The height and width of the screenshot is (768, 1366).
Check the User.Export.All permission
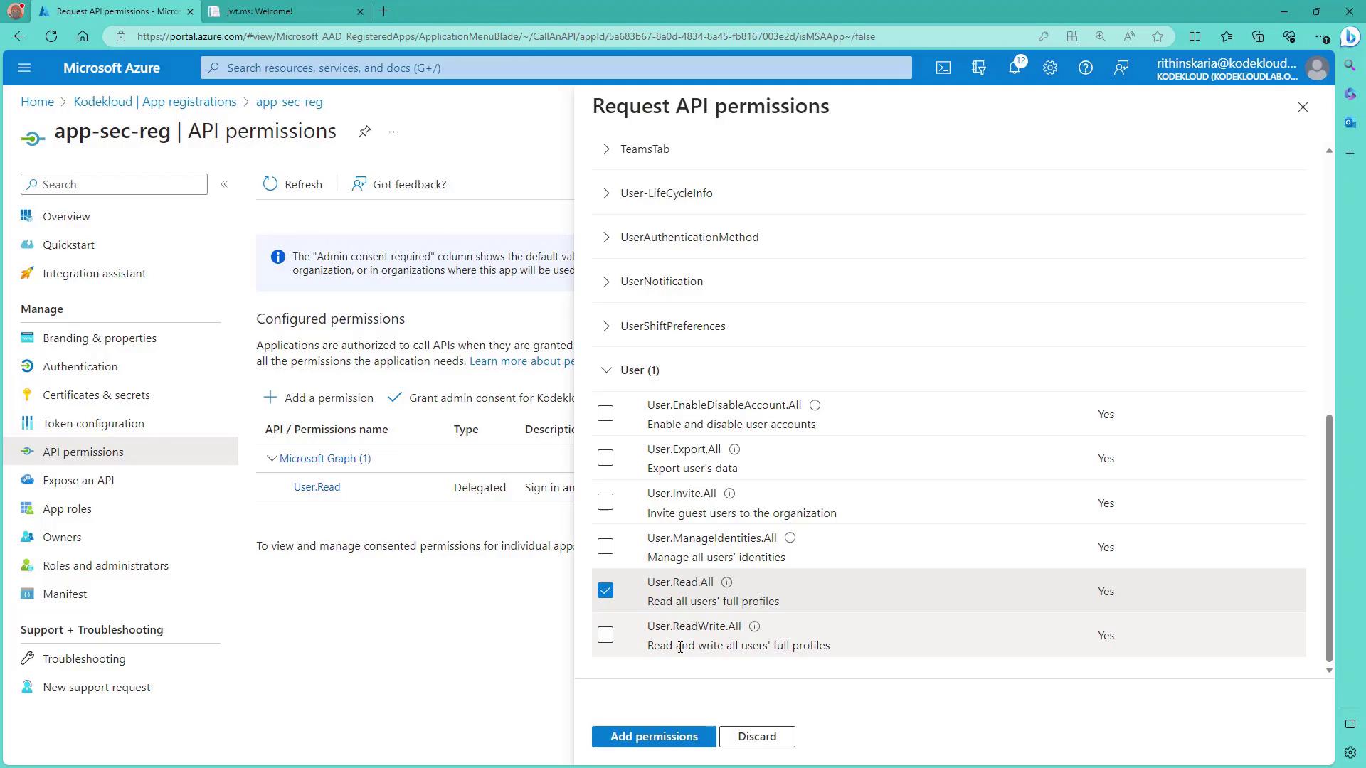[605, 458]
